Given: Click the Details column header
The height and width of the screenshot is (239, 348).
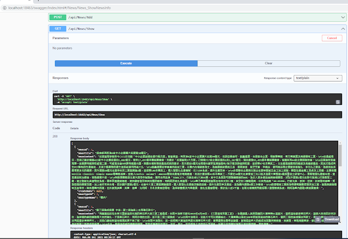Looking at the screenshot, I should (x=74, y=128).
